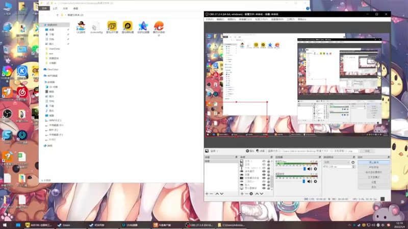
Task: Toggle lock on 图像 3 source
Action: point(269,161)
